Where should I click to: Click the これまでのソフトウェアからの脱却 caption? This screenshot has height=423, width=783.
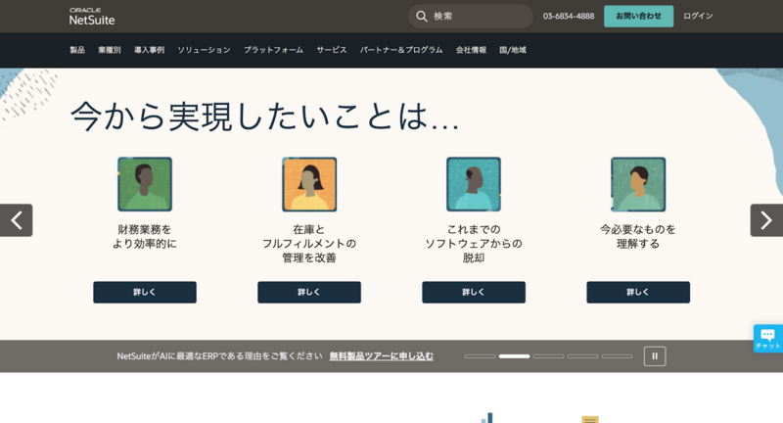pos(474,244)
